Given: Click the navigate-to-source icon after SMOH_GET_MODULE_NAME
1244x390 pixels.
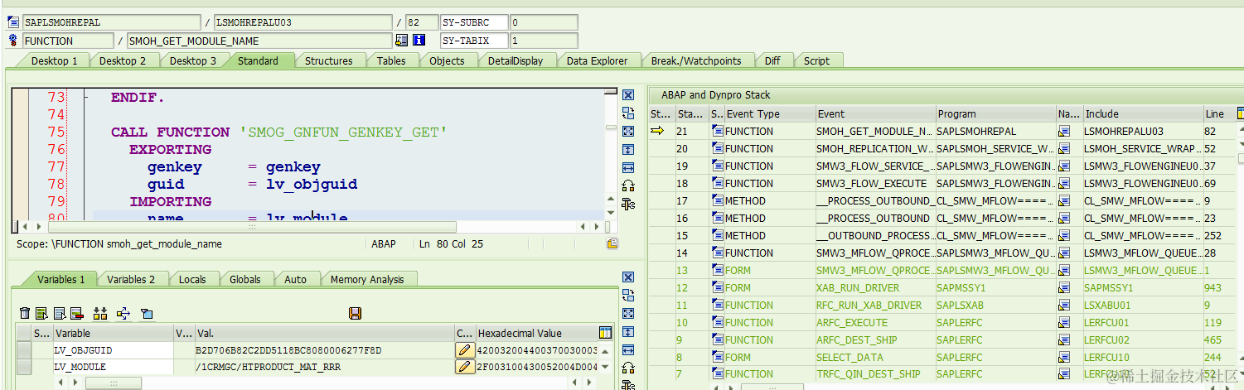Looking at the screenshot, I should pos(402,40).
